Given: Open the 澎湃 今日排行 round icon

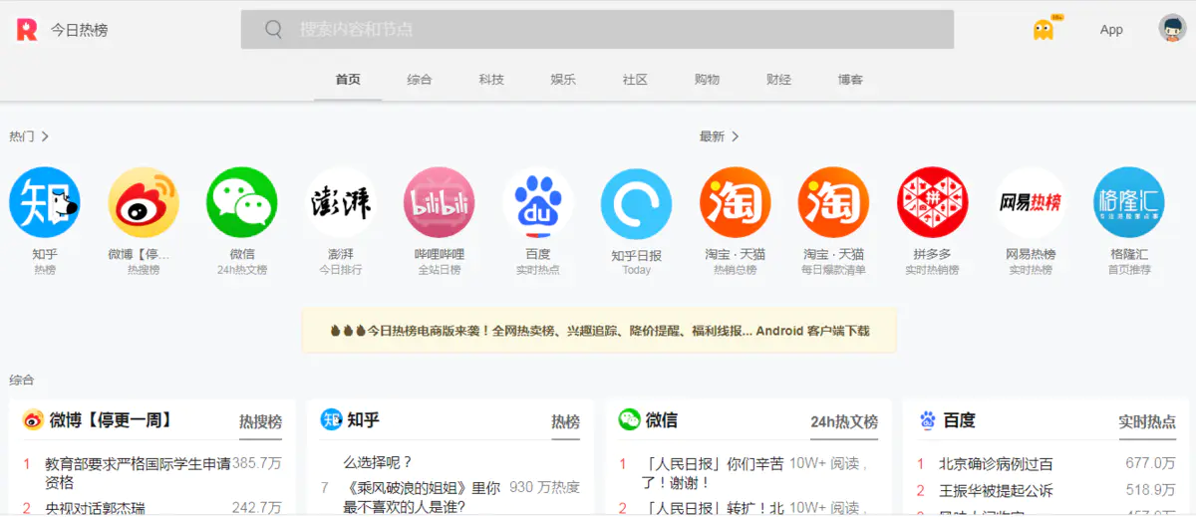Looking at the screenshot, I should [x=341, y=202].
